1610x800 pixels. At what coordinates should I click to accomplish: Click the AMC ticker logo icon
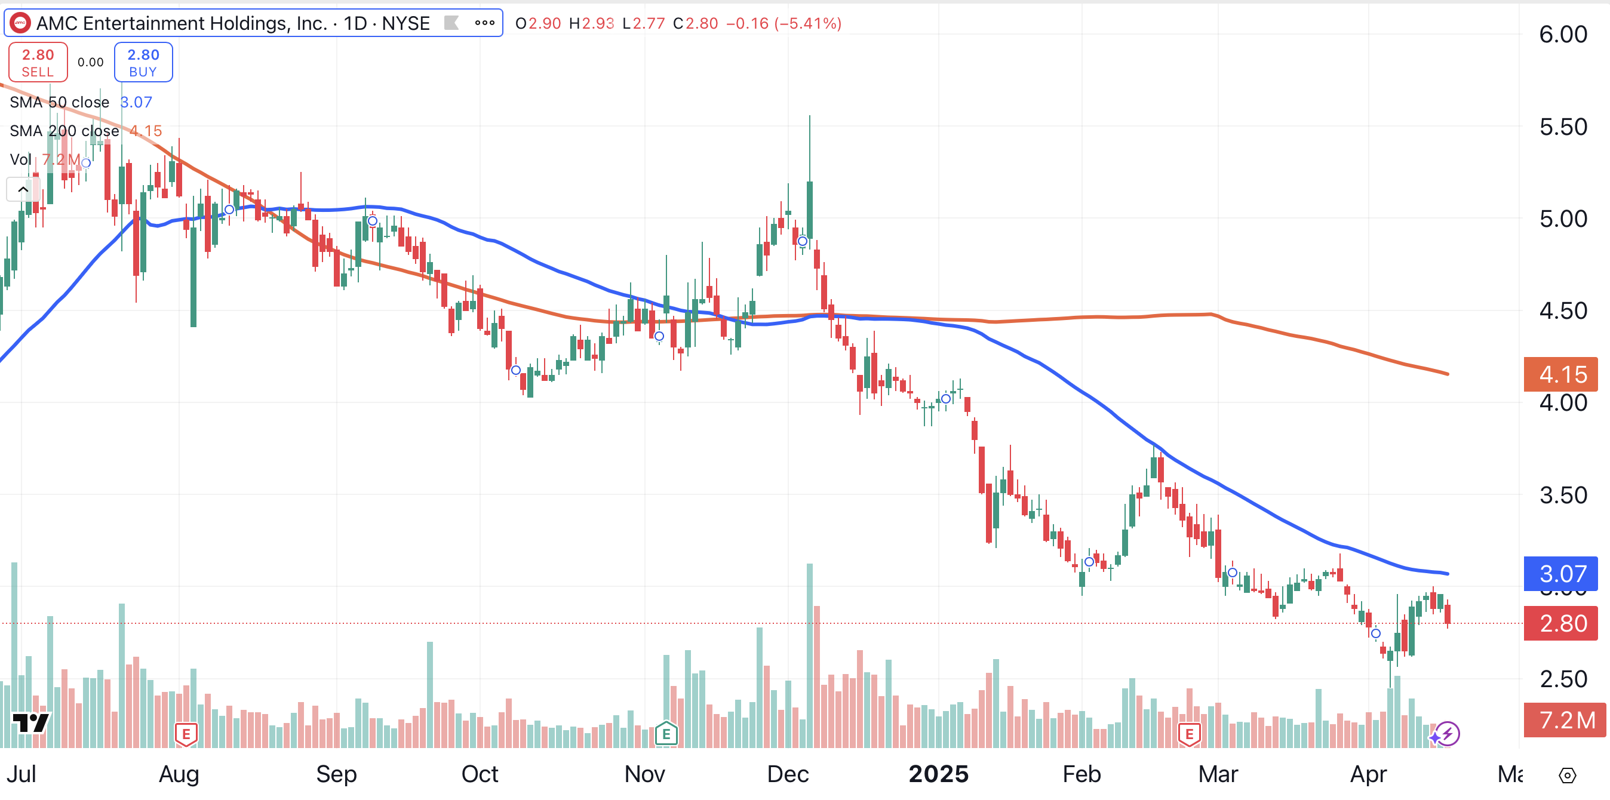pyautogui.click(x=20, y=23)
